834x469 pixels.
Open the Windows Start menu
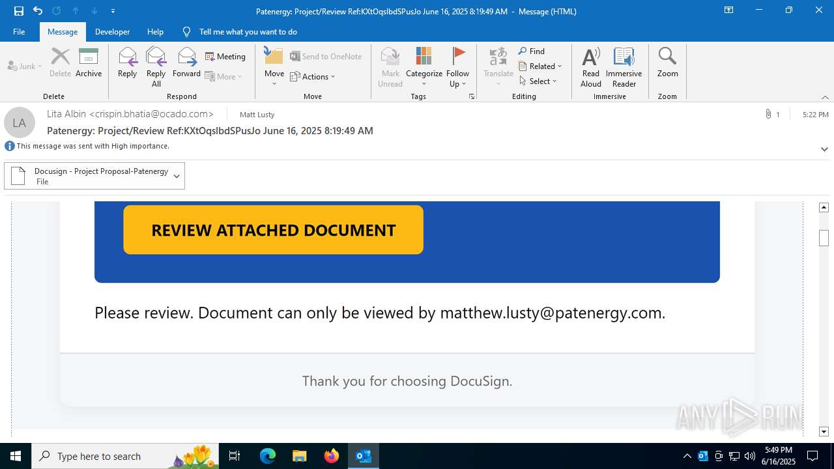point(16,456)
